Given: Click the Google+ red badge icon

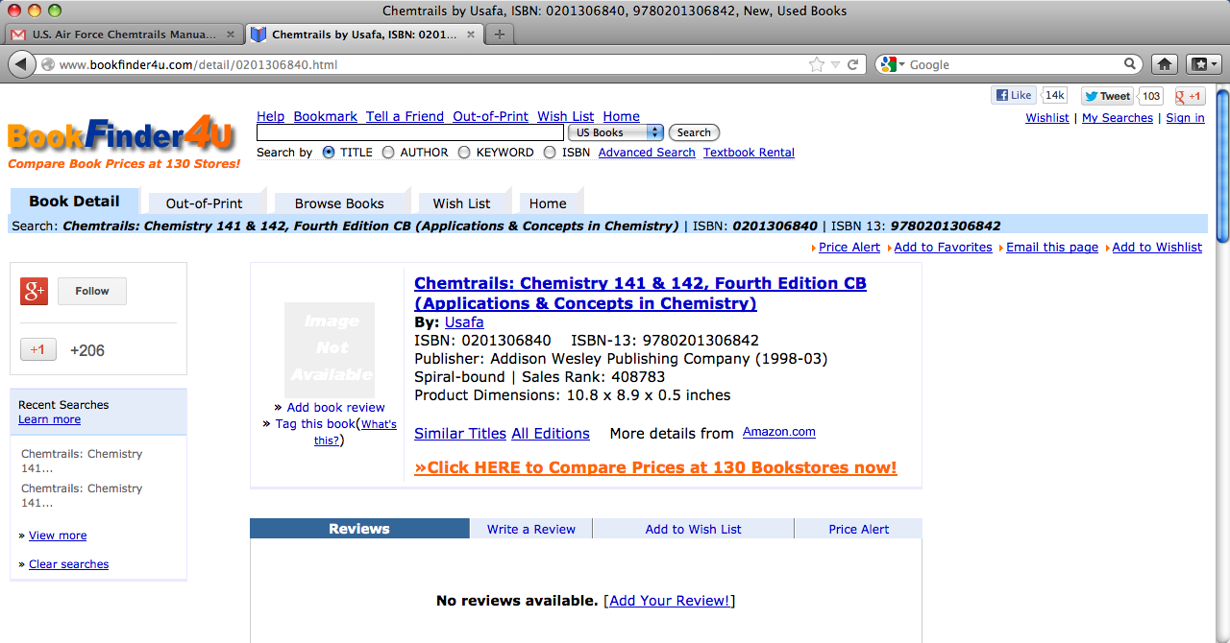Looking at the screenshot, I should coord(35,291).
